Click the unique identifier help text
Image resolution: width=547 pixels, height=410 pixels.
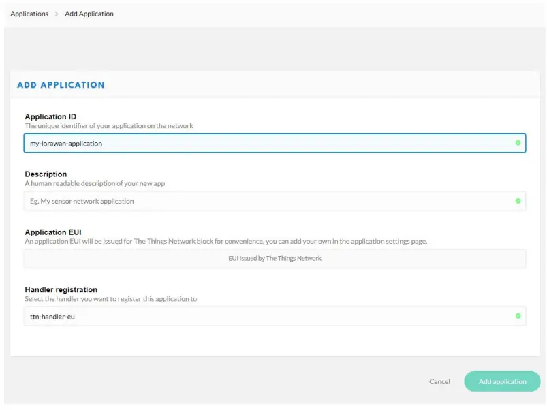(x=109, y=126)
